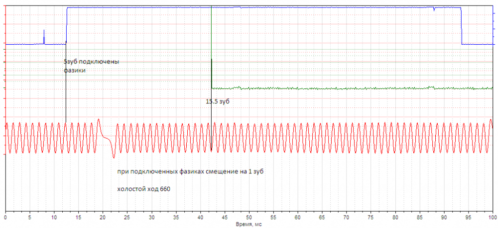Click the time axis tick label '70'
This screenshot has width=498, height=228.
(x=347, y=218)
